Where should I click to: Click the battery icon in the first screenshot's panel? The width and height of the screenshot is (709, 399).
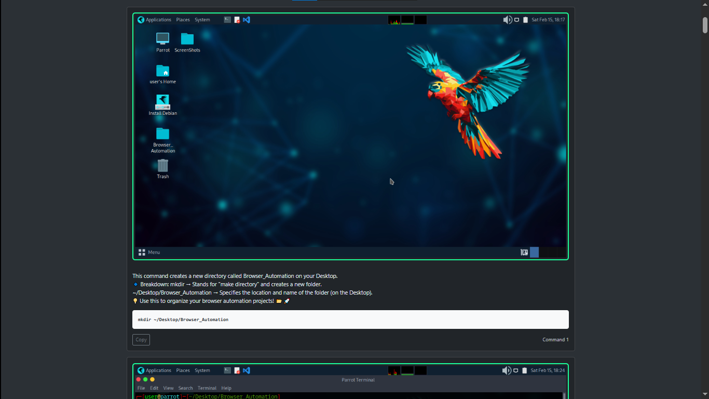click(x=525, y=20)
